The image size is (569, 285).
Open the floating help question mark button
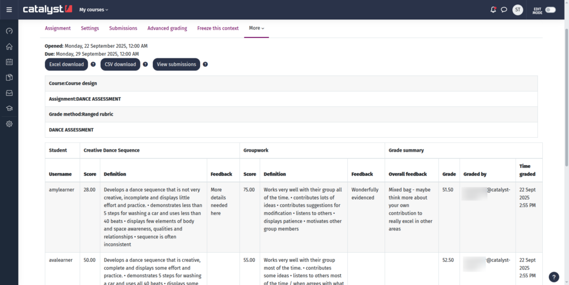tap(554, 277)
